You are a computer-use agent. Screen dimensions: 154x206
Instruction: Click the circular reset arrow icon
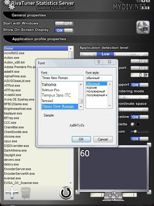[x=66, y=193]
